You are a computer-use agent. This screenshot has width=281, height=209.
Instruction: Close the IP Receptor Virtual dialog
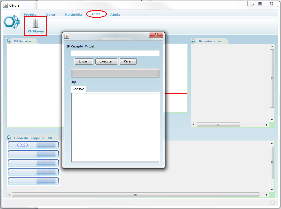(x=156, y=35)
